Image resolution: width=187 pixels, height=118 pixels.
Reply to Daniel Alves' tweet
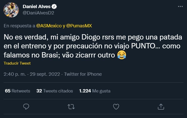click(26, 107)
